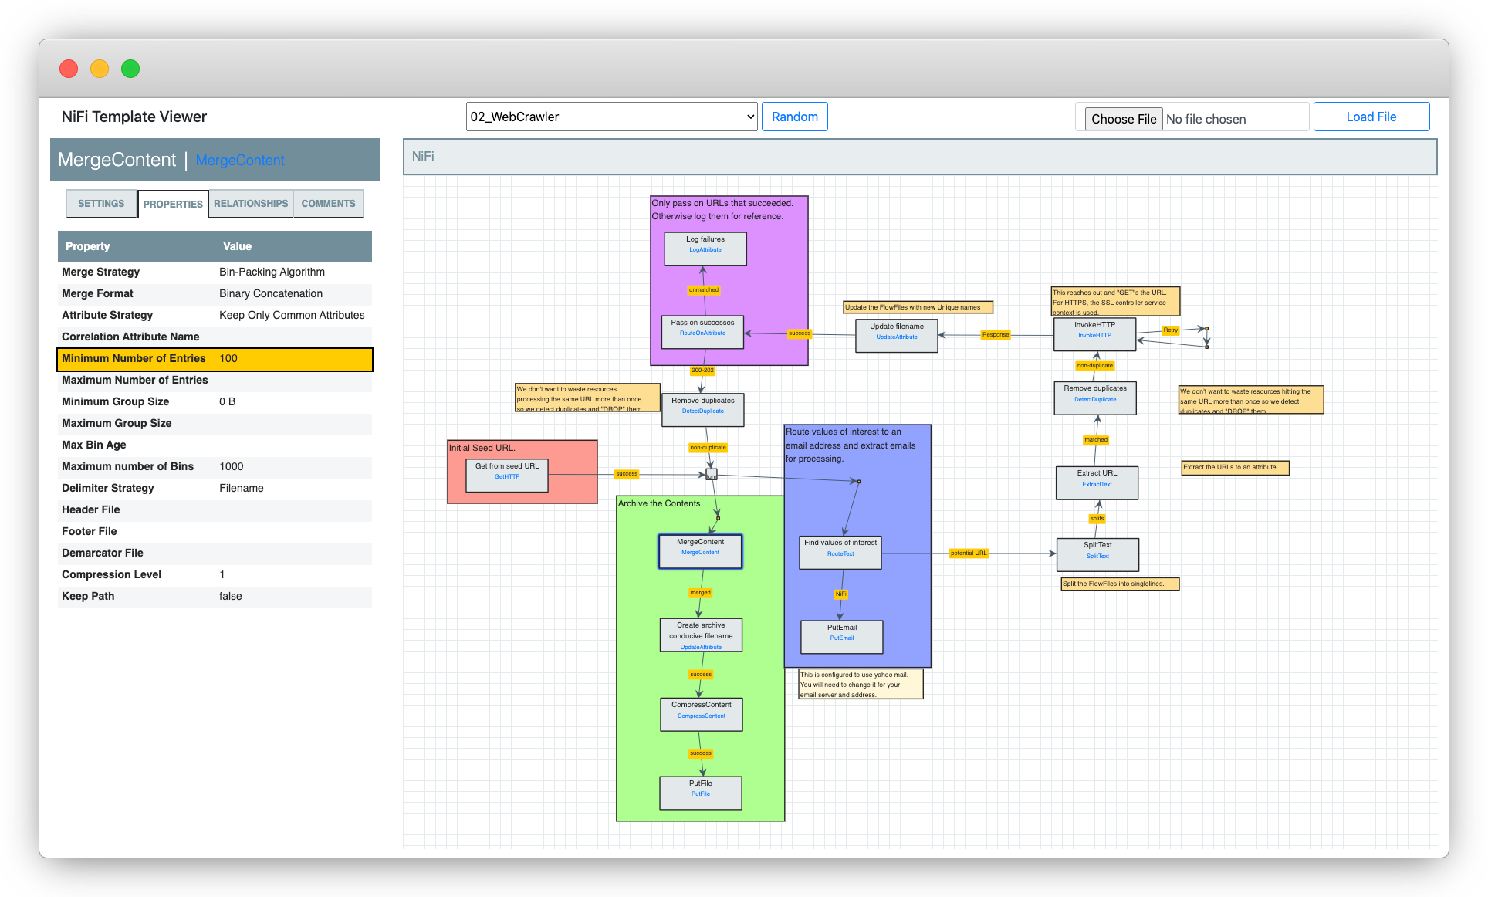Click the MergeContent link in header
Viewport: 1488px width, 897px height.
click(240, 161)
